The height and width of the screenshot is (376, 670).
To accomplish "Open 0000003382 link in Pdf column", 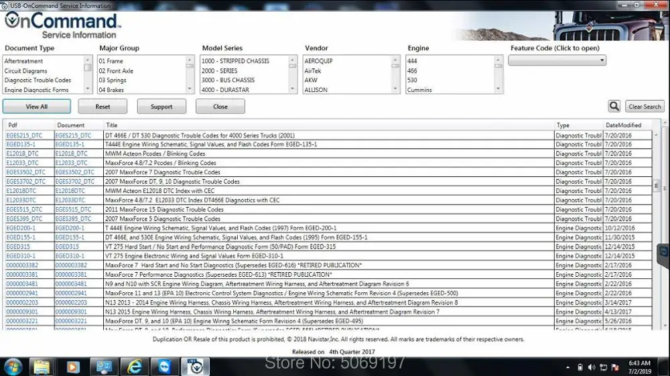I will [x=22, y=265].
